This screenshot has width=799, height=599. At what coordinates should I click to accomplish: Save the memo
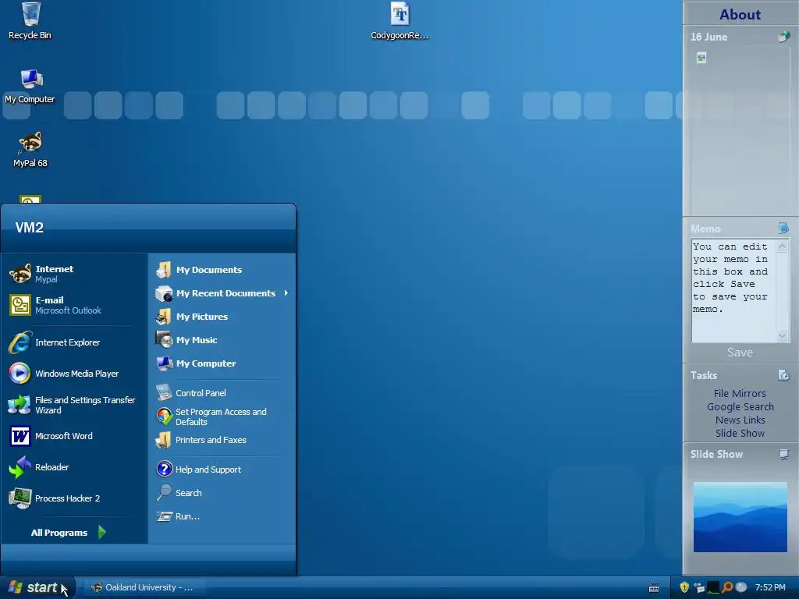740,353
